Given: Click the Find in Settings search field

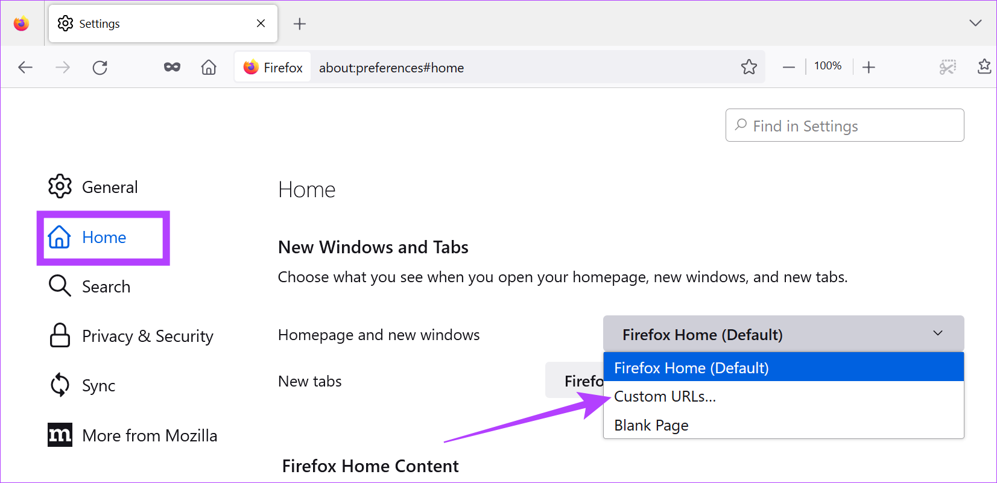Looking at the screenshot, I should click(844, 125).
